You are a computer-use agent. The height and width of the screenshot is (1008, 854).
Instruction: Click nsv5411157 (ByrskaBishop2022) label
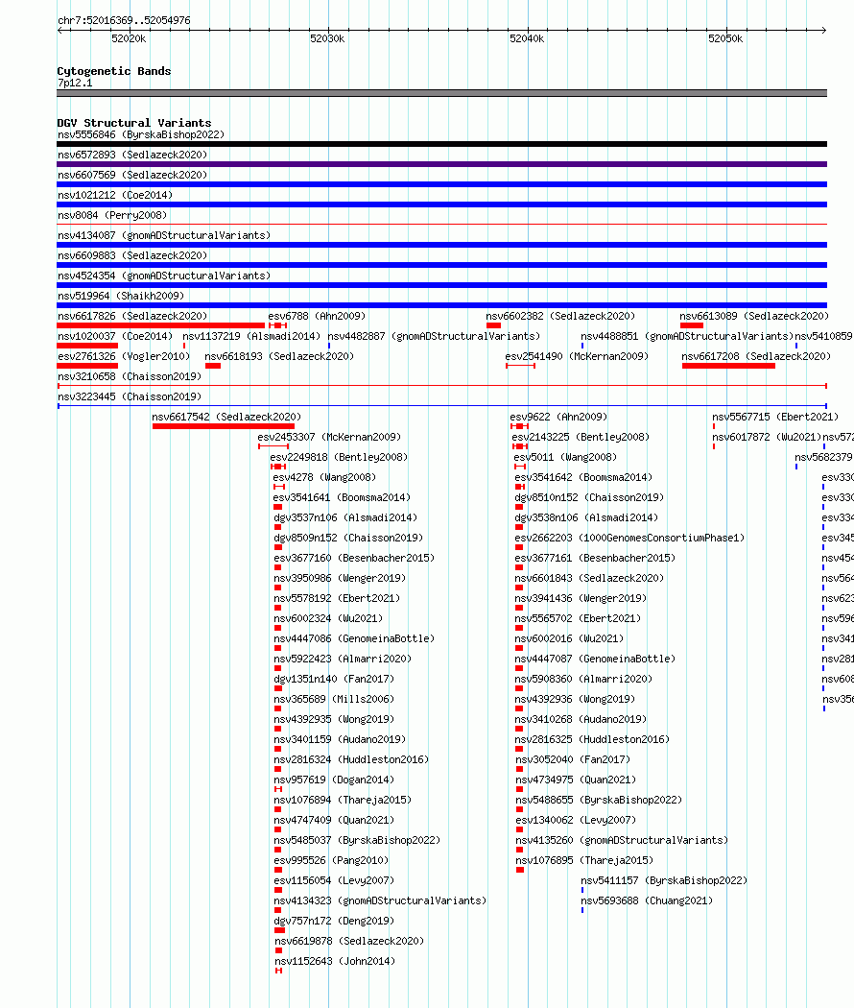point(664,880)
